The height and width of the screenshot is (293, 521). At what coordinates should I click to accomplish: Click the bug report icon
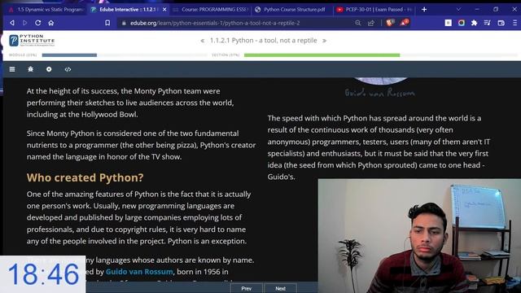31,69
